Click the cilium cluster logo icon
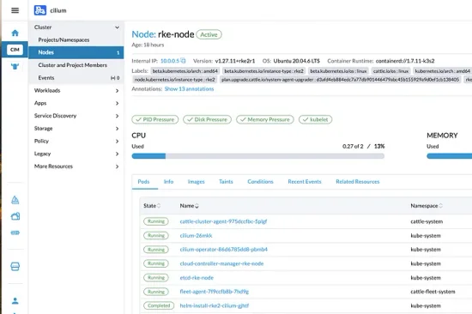Screen dimensions: 472x314 coord(40,10)
